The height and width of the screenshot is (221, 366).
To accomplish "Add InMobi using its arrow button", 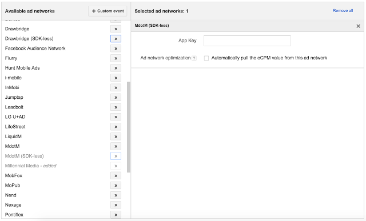I will coord(116,87).
